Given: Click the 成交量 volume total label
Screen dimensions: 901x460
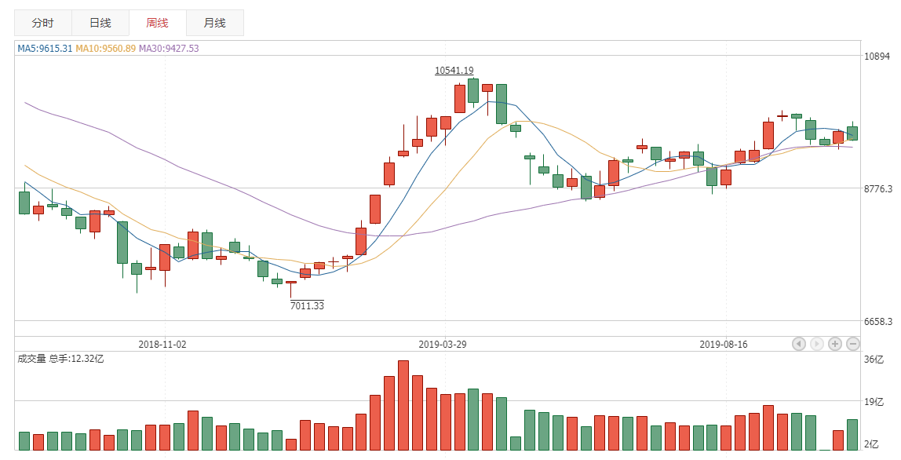Looking at the screenshot, I should (60, 359).
